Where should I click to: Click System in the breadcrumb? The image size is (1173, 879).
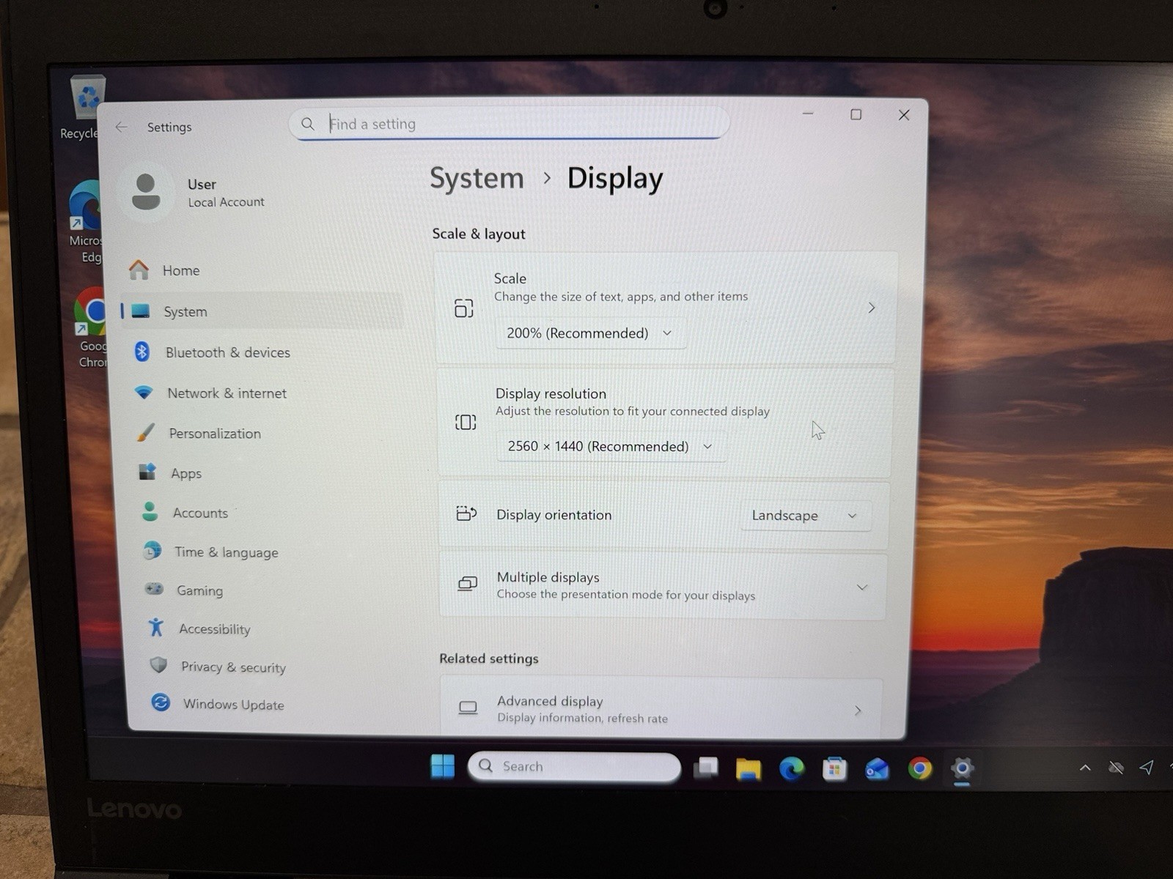[477, 178]
